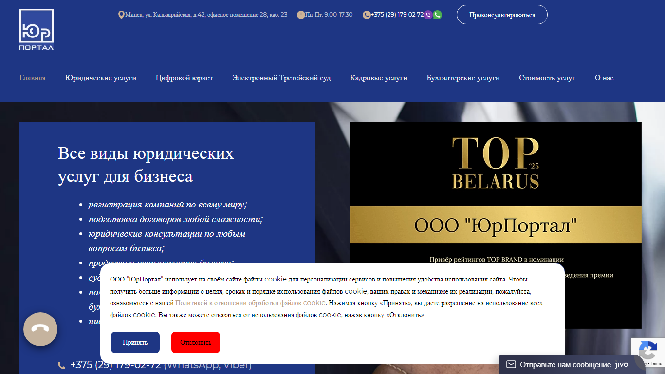Click the map pin address icon
Screen dimensions: 665x374
(121, 15)
